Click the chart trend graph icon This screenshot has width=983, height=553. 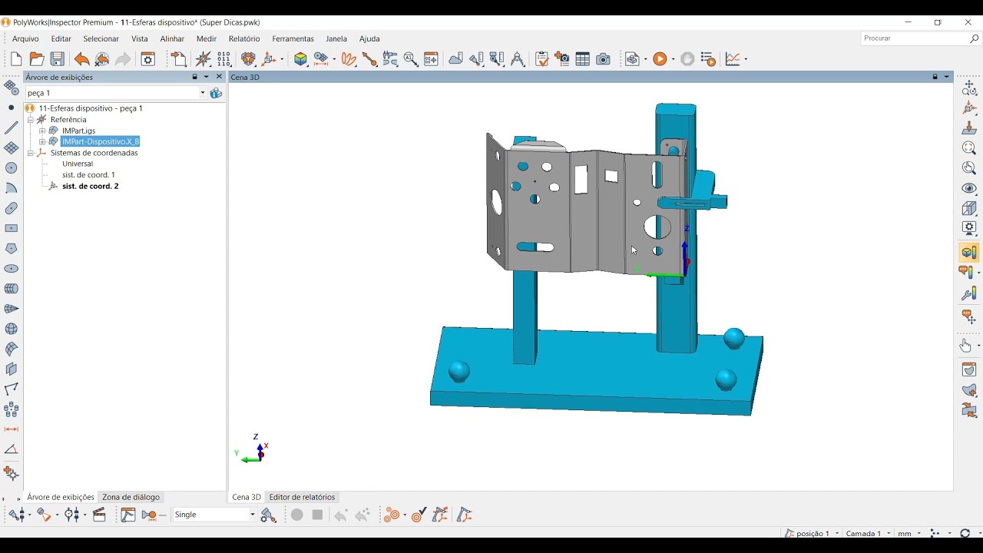[x=733, y=59]
